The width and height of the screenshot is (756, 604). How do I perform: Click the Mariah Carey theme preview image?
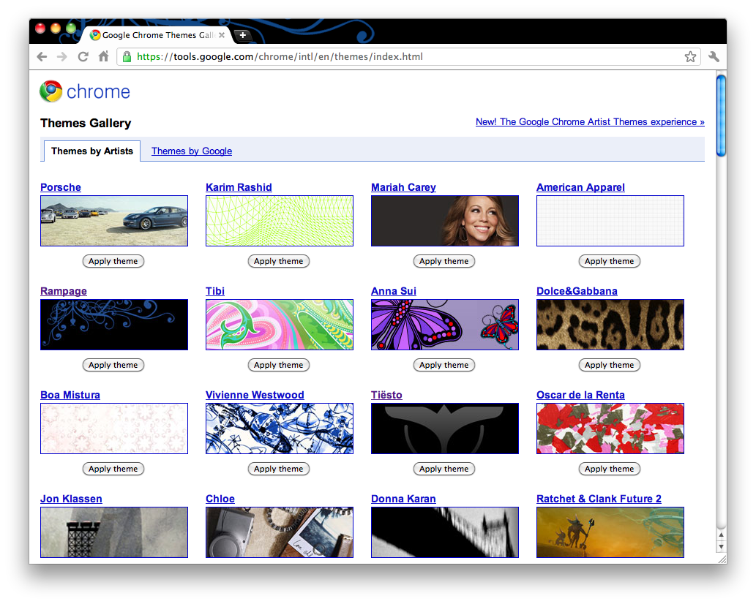coord(444,220)
